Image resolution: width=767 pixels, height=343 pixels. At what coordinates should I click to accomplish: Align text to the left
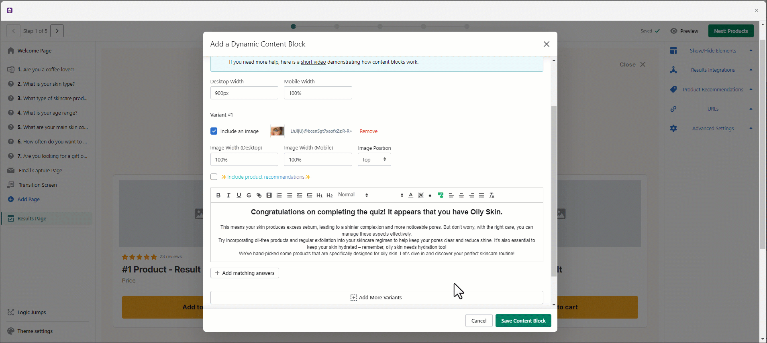pos(451,195)
